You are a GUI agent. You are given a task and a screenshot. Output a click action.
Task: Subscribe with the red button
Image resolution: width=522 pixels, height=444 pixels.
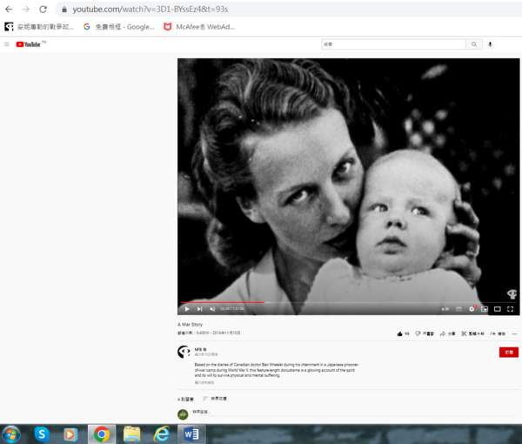[509, 352]
